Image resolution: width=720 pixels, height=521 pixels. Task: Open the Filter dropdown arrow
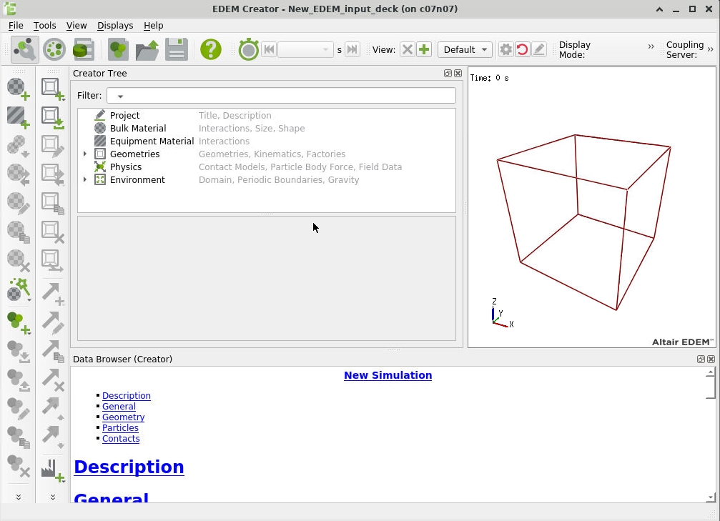[x=120, y=96]
